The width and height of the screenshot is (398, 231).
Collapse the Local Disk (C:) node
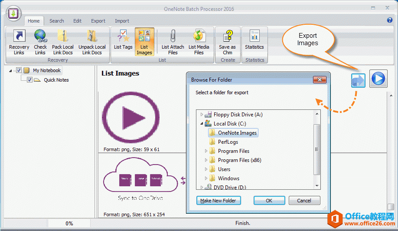coord(202,124)
